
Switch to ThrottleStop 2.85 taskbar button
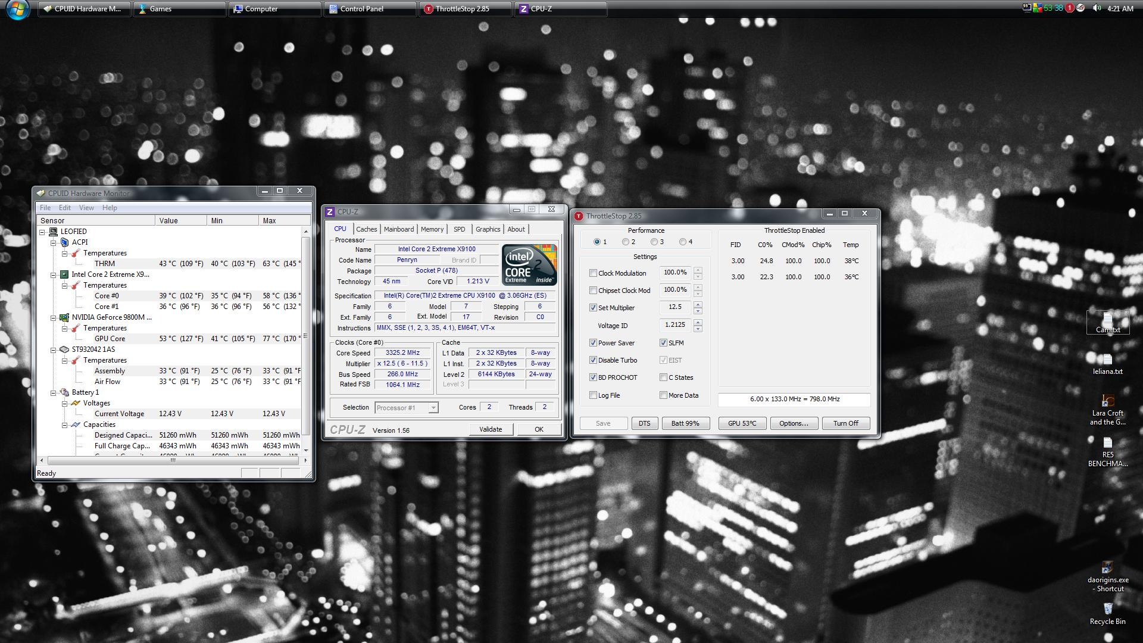(x=466, y=9)
